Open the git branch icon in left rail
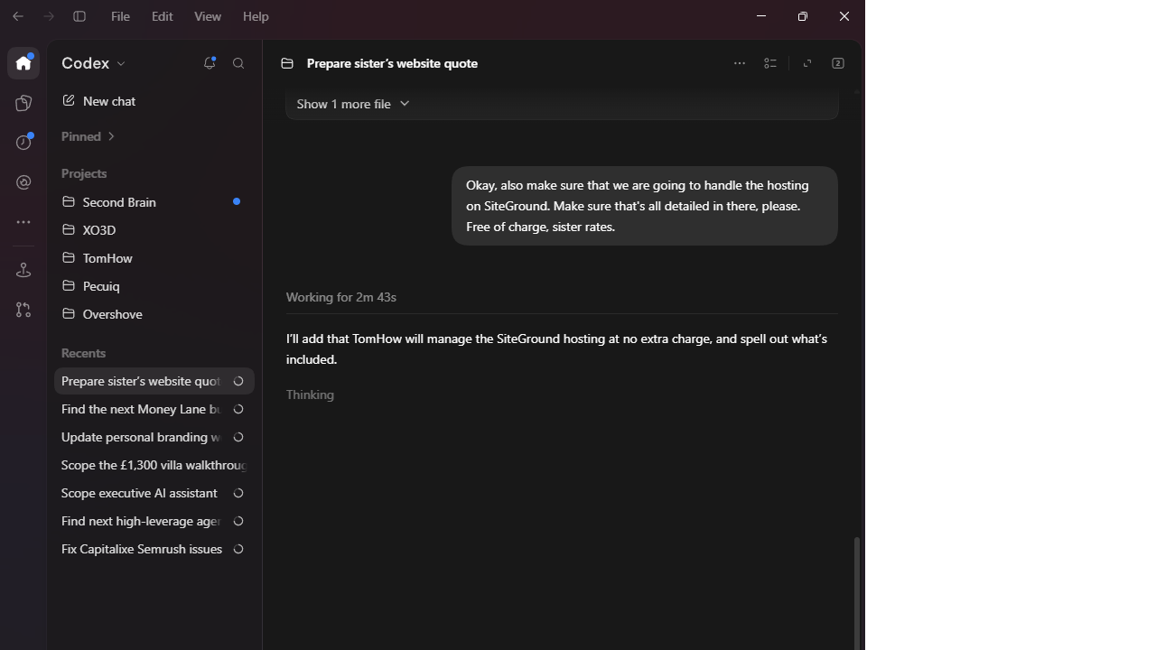Screen dimensions: 1156x650 point(23,310)
